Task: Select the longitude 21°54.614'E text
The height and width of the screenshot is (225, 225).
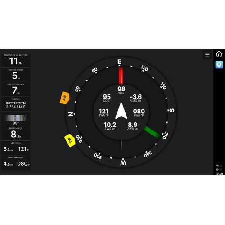Action: click(16, 107)
